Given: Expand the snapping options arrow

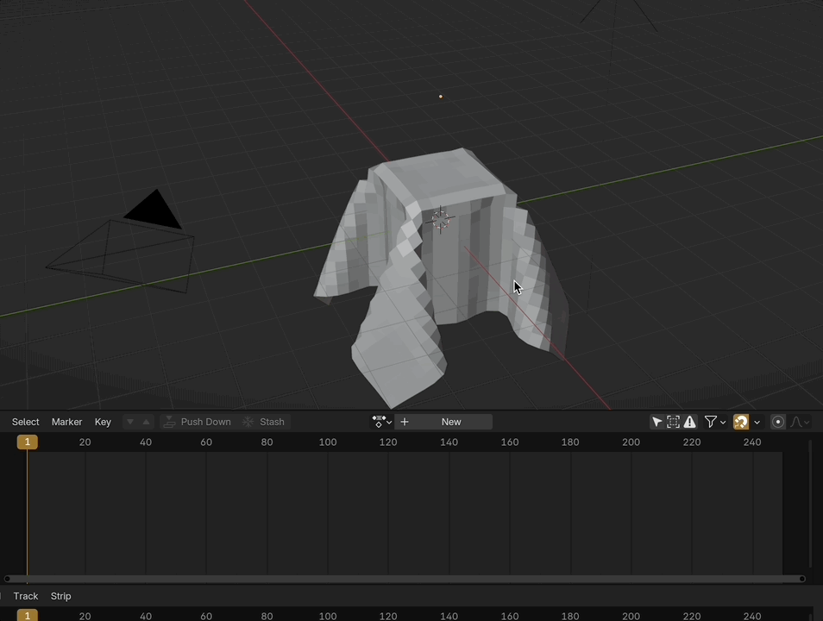Looking at the screenshot, I should tap(757, 422).
